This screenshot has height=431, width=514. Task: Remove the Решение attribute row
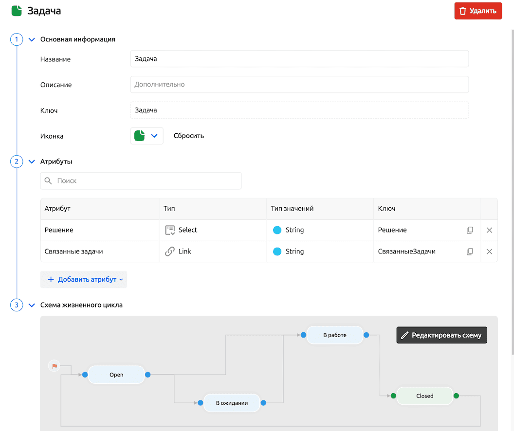click(x=489, y=230)
